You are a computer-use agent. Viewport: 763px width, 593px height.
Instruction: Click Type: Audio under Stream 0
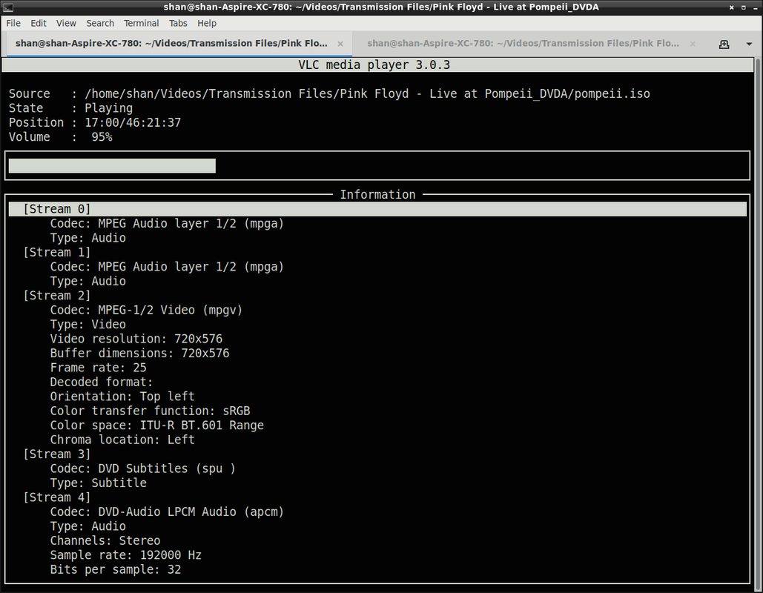[88, 238]
